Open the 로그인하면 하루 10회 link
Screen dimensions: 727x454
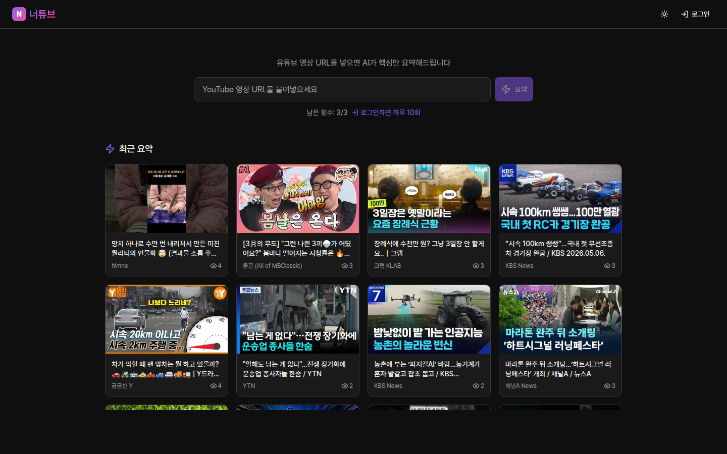tap(386, 112)
